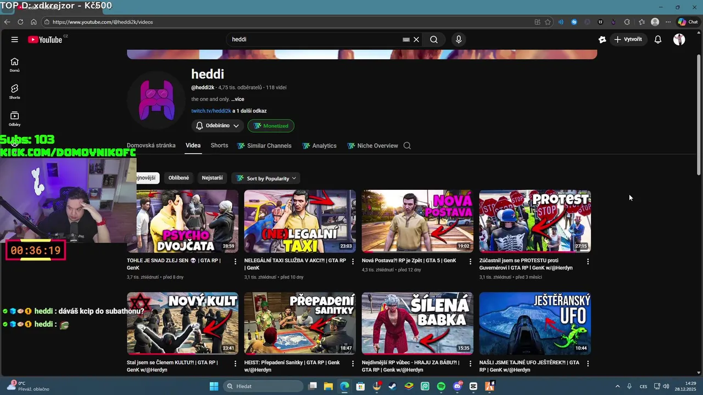
Task: Open the on-screen keyboard icon in search box
Action: (406, 39)
